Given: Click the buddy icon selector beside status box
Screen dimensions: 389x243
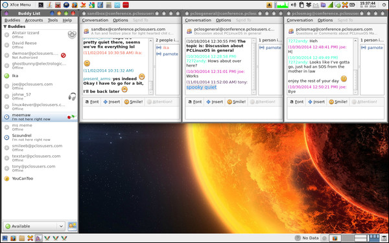Looking at the screenshot, I should click(x=73, y=226).
